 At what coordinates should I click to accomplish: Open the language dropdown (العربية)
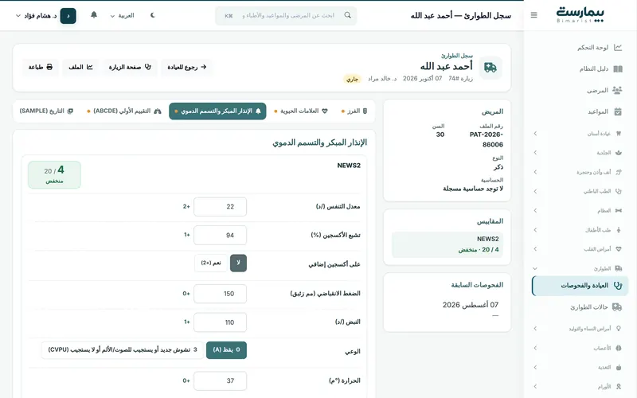122,15
